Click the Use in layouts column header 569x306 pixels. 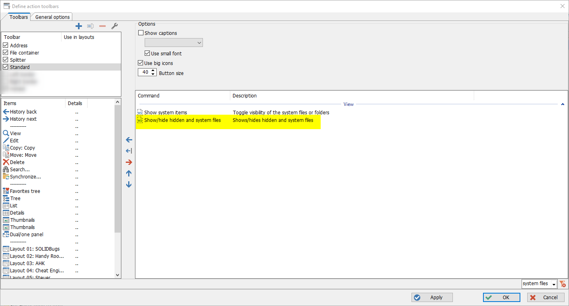pos(91,37)
